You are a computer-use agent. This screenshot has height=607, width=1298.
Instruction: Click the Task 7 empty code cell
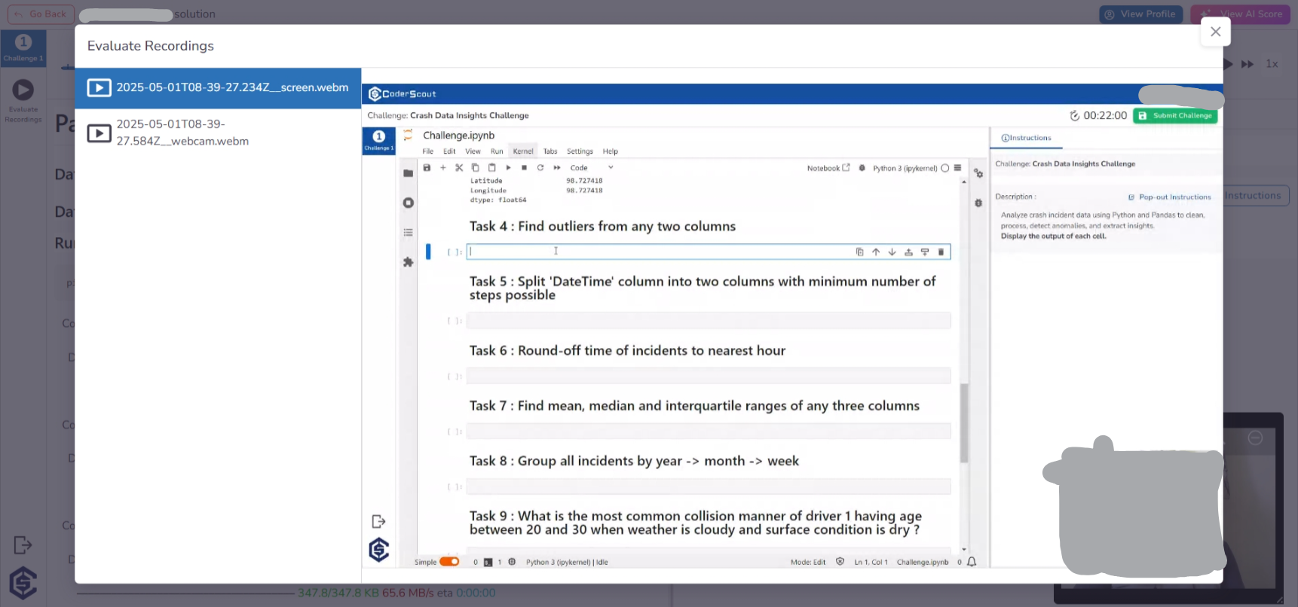(708, 432)
